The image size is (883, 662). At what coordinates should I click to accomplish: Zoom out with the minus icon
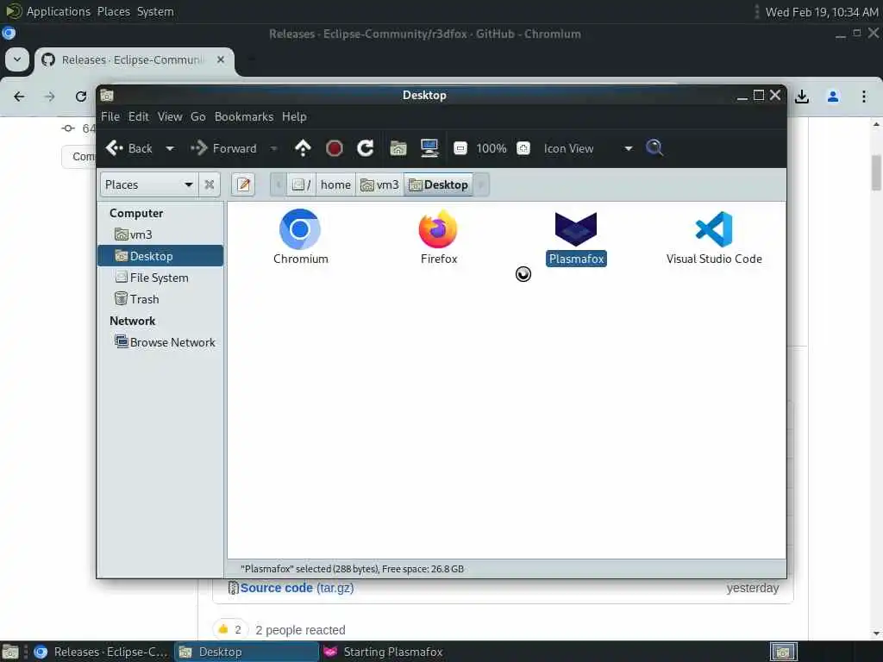[460, 148]
